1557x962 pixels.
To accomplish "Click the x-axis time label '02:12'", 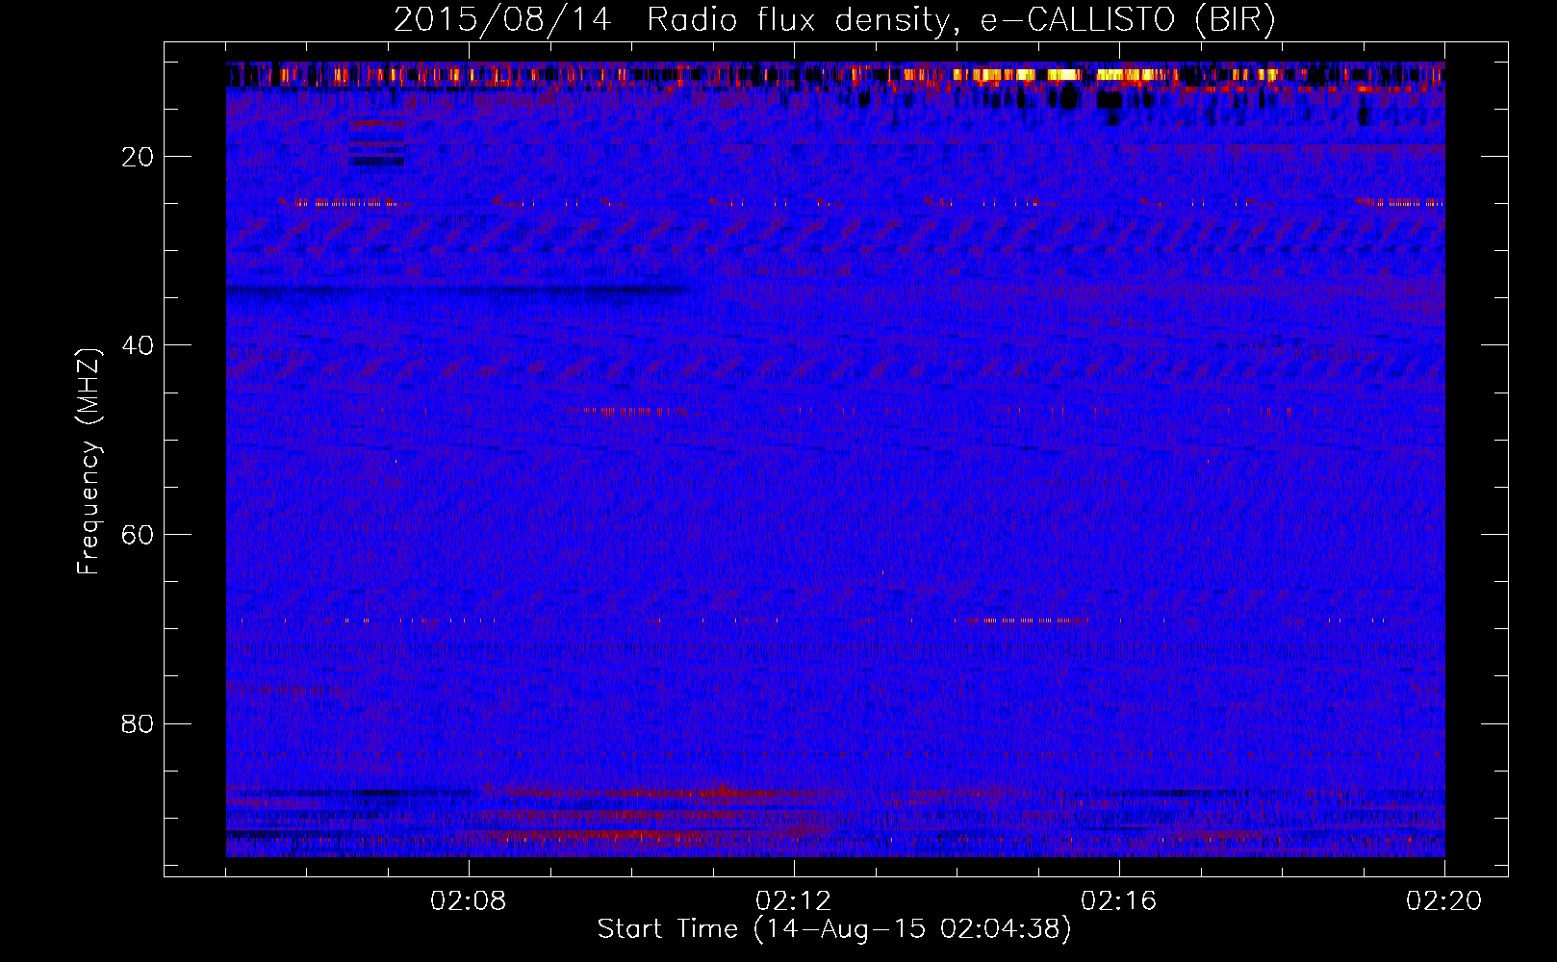I will 794,901.
